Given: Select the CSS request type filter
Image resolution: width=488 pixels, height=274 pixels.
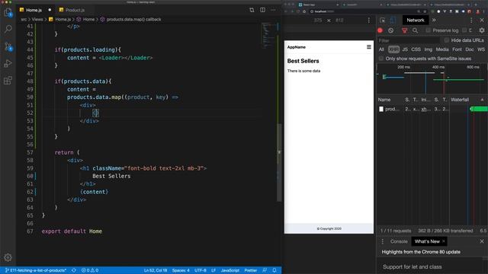Looking at the screenshot, I should (416, 49).
